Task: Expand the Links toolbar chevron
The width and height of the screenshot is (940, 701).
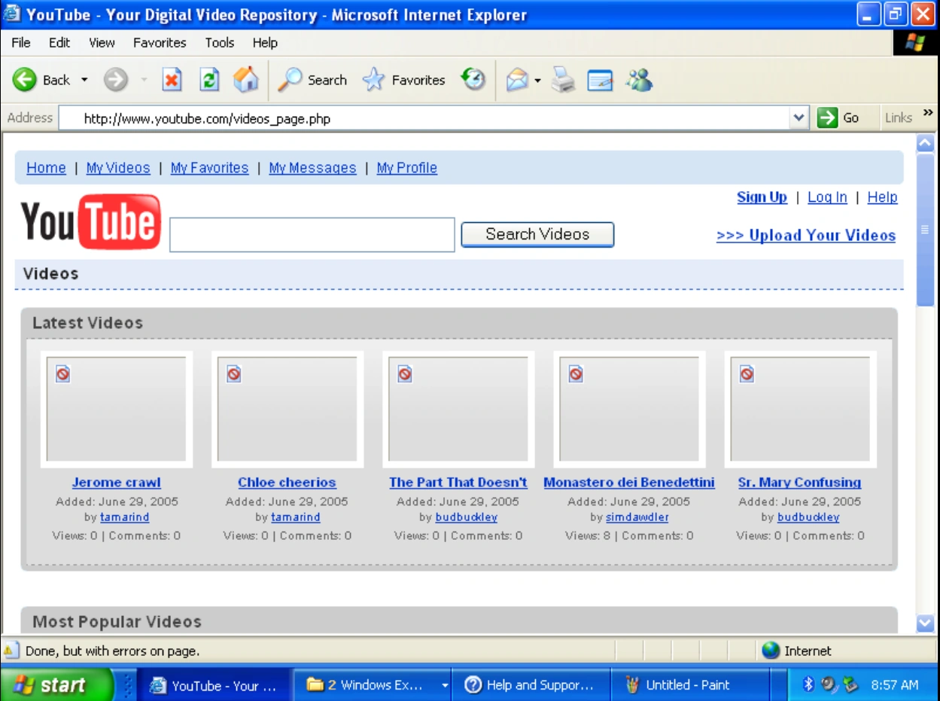Action: (928, 113)
